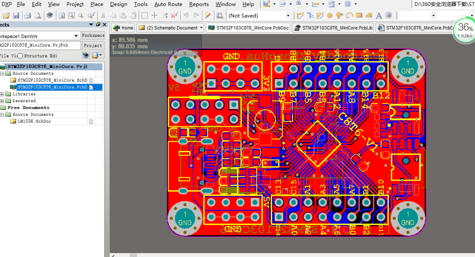
Task: Open the Reports menu
Action: (x=199, y=4)
